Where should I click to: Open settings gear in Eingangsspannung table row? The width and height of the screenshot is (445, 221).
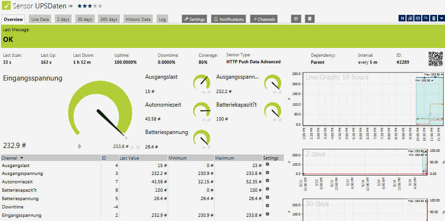(267, 214)
